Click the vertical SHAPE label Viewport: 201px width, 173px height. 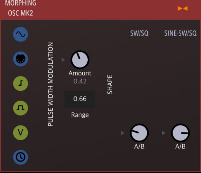coord(110,84)
